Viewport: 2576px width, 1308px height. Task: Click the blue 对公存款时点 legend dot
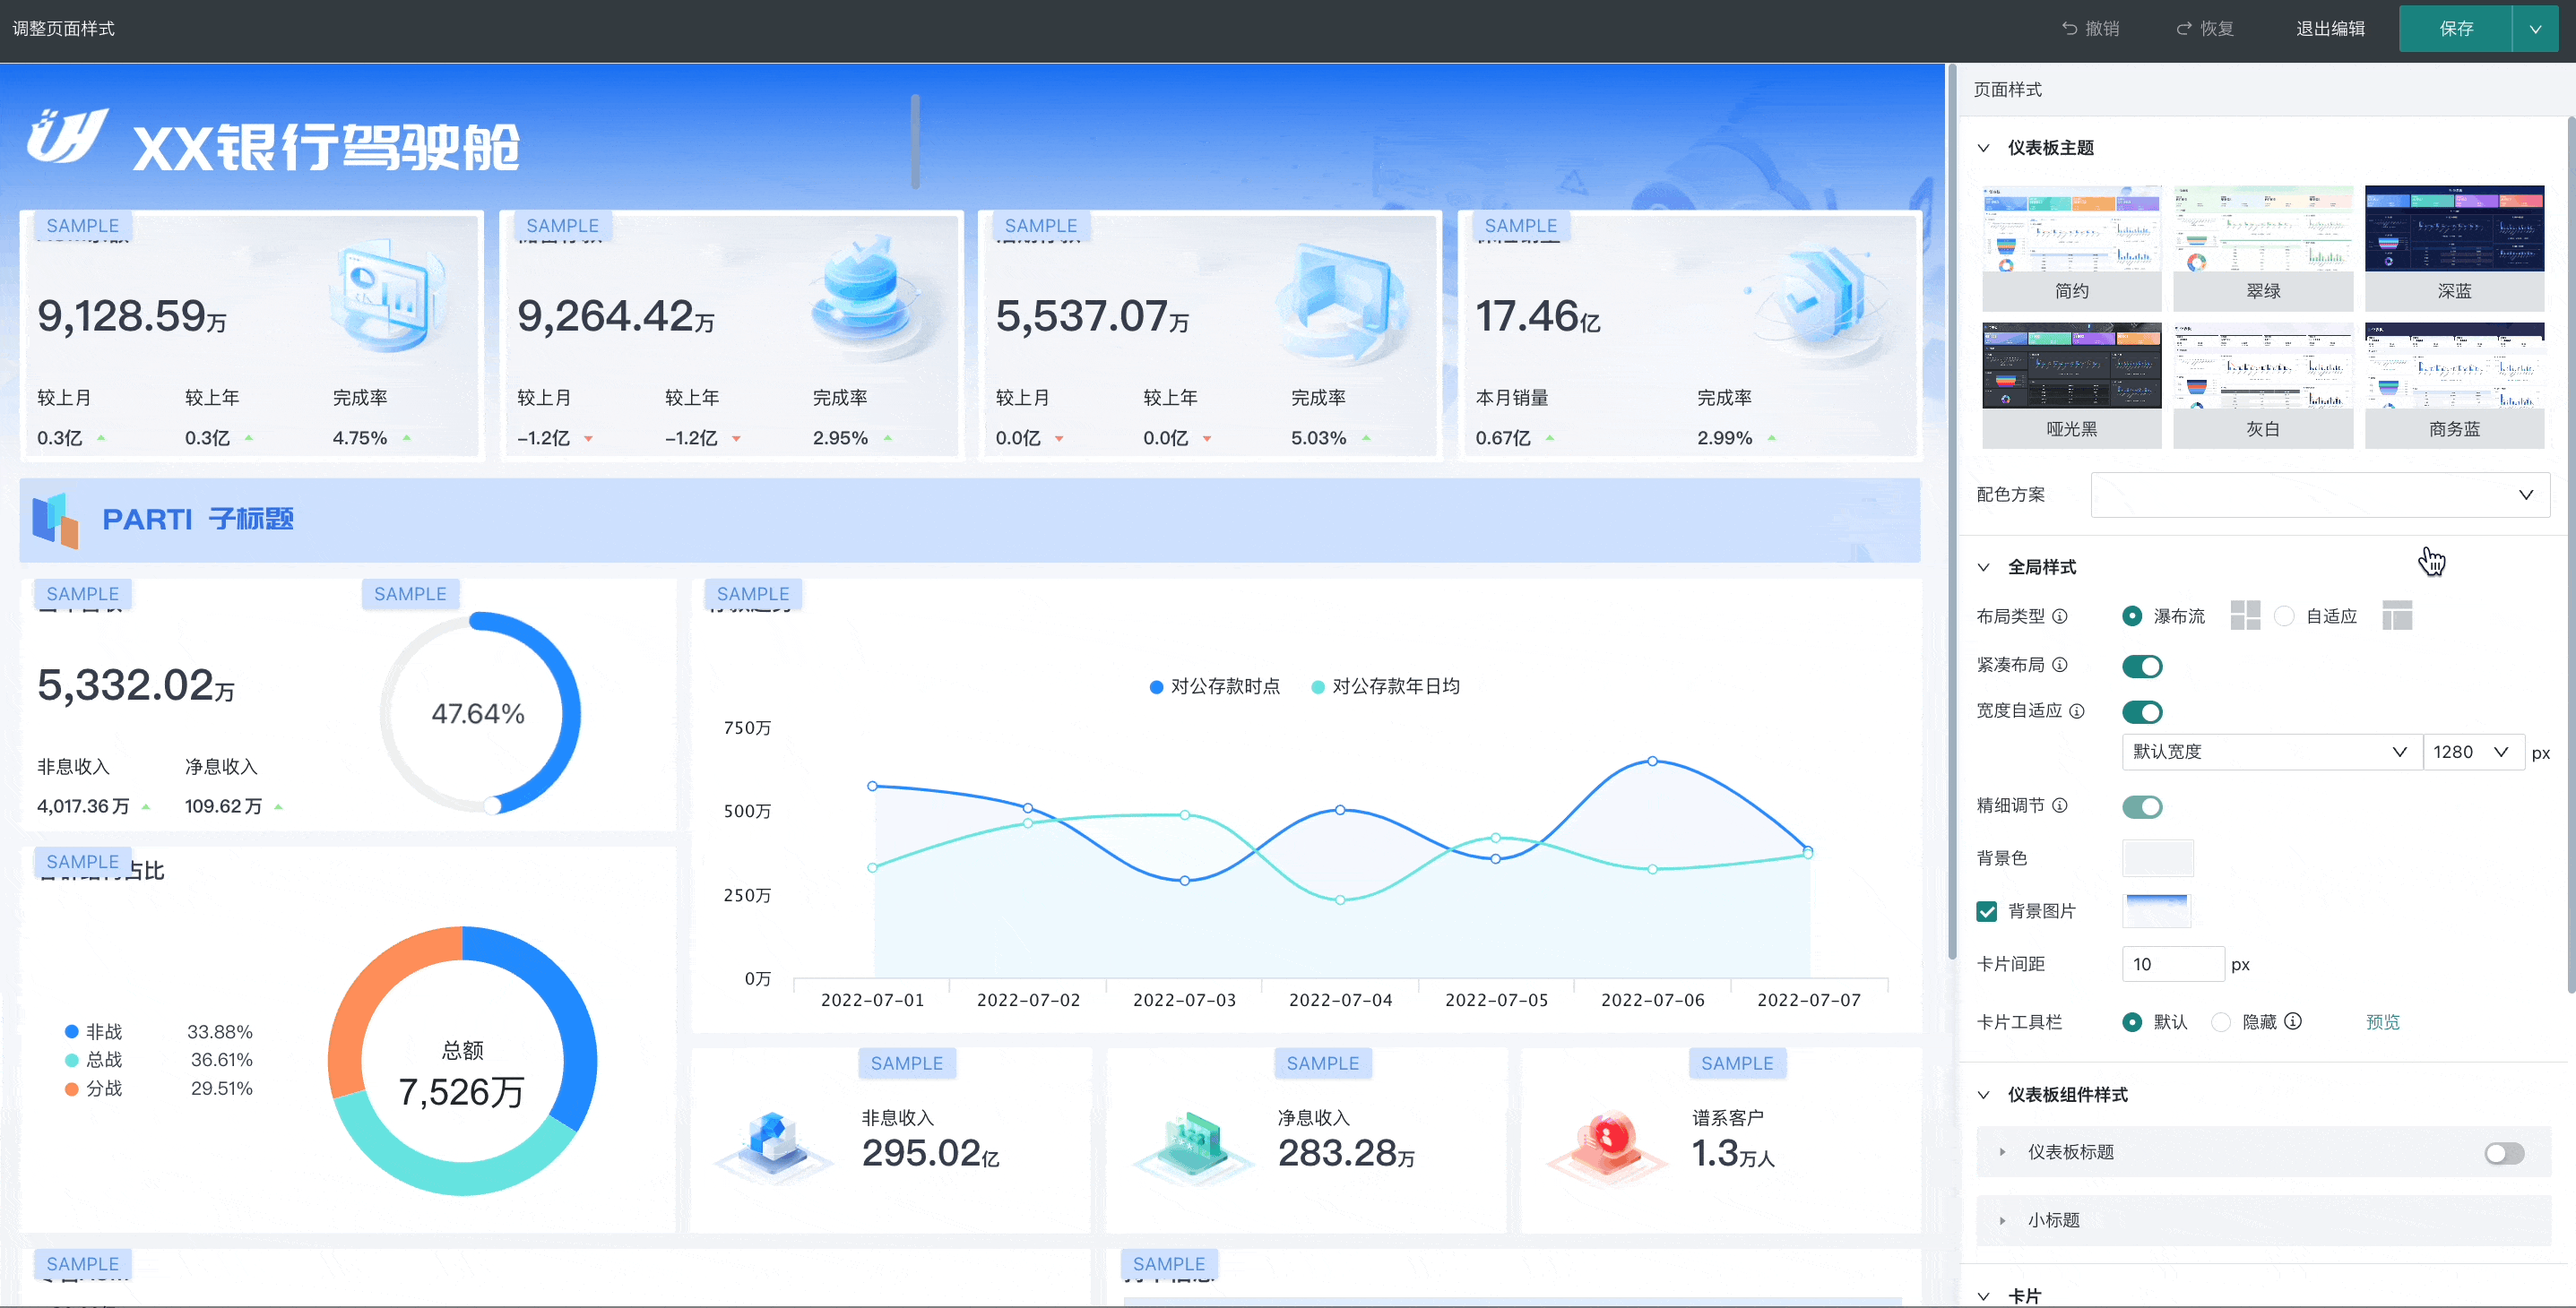[1156, 686]
